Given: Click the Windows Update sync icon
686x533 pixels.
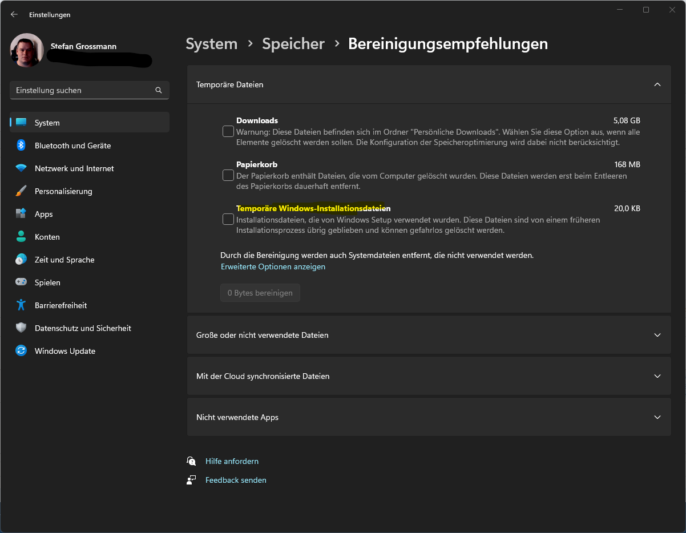Looking at the screenshot, I should pos(21,351).
